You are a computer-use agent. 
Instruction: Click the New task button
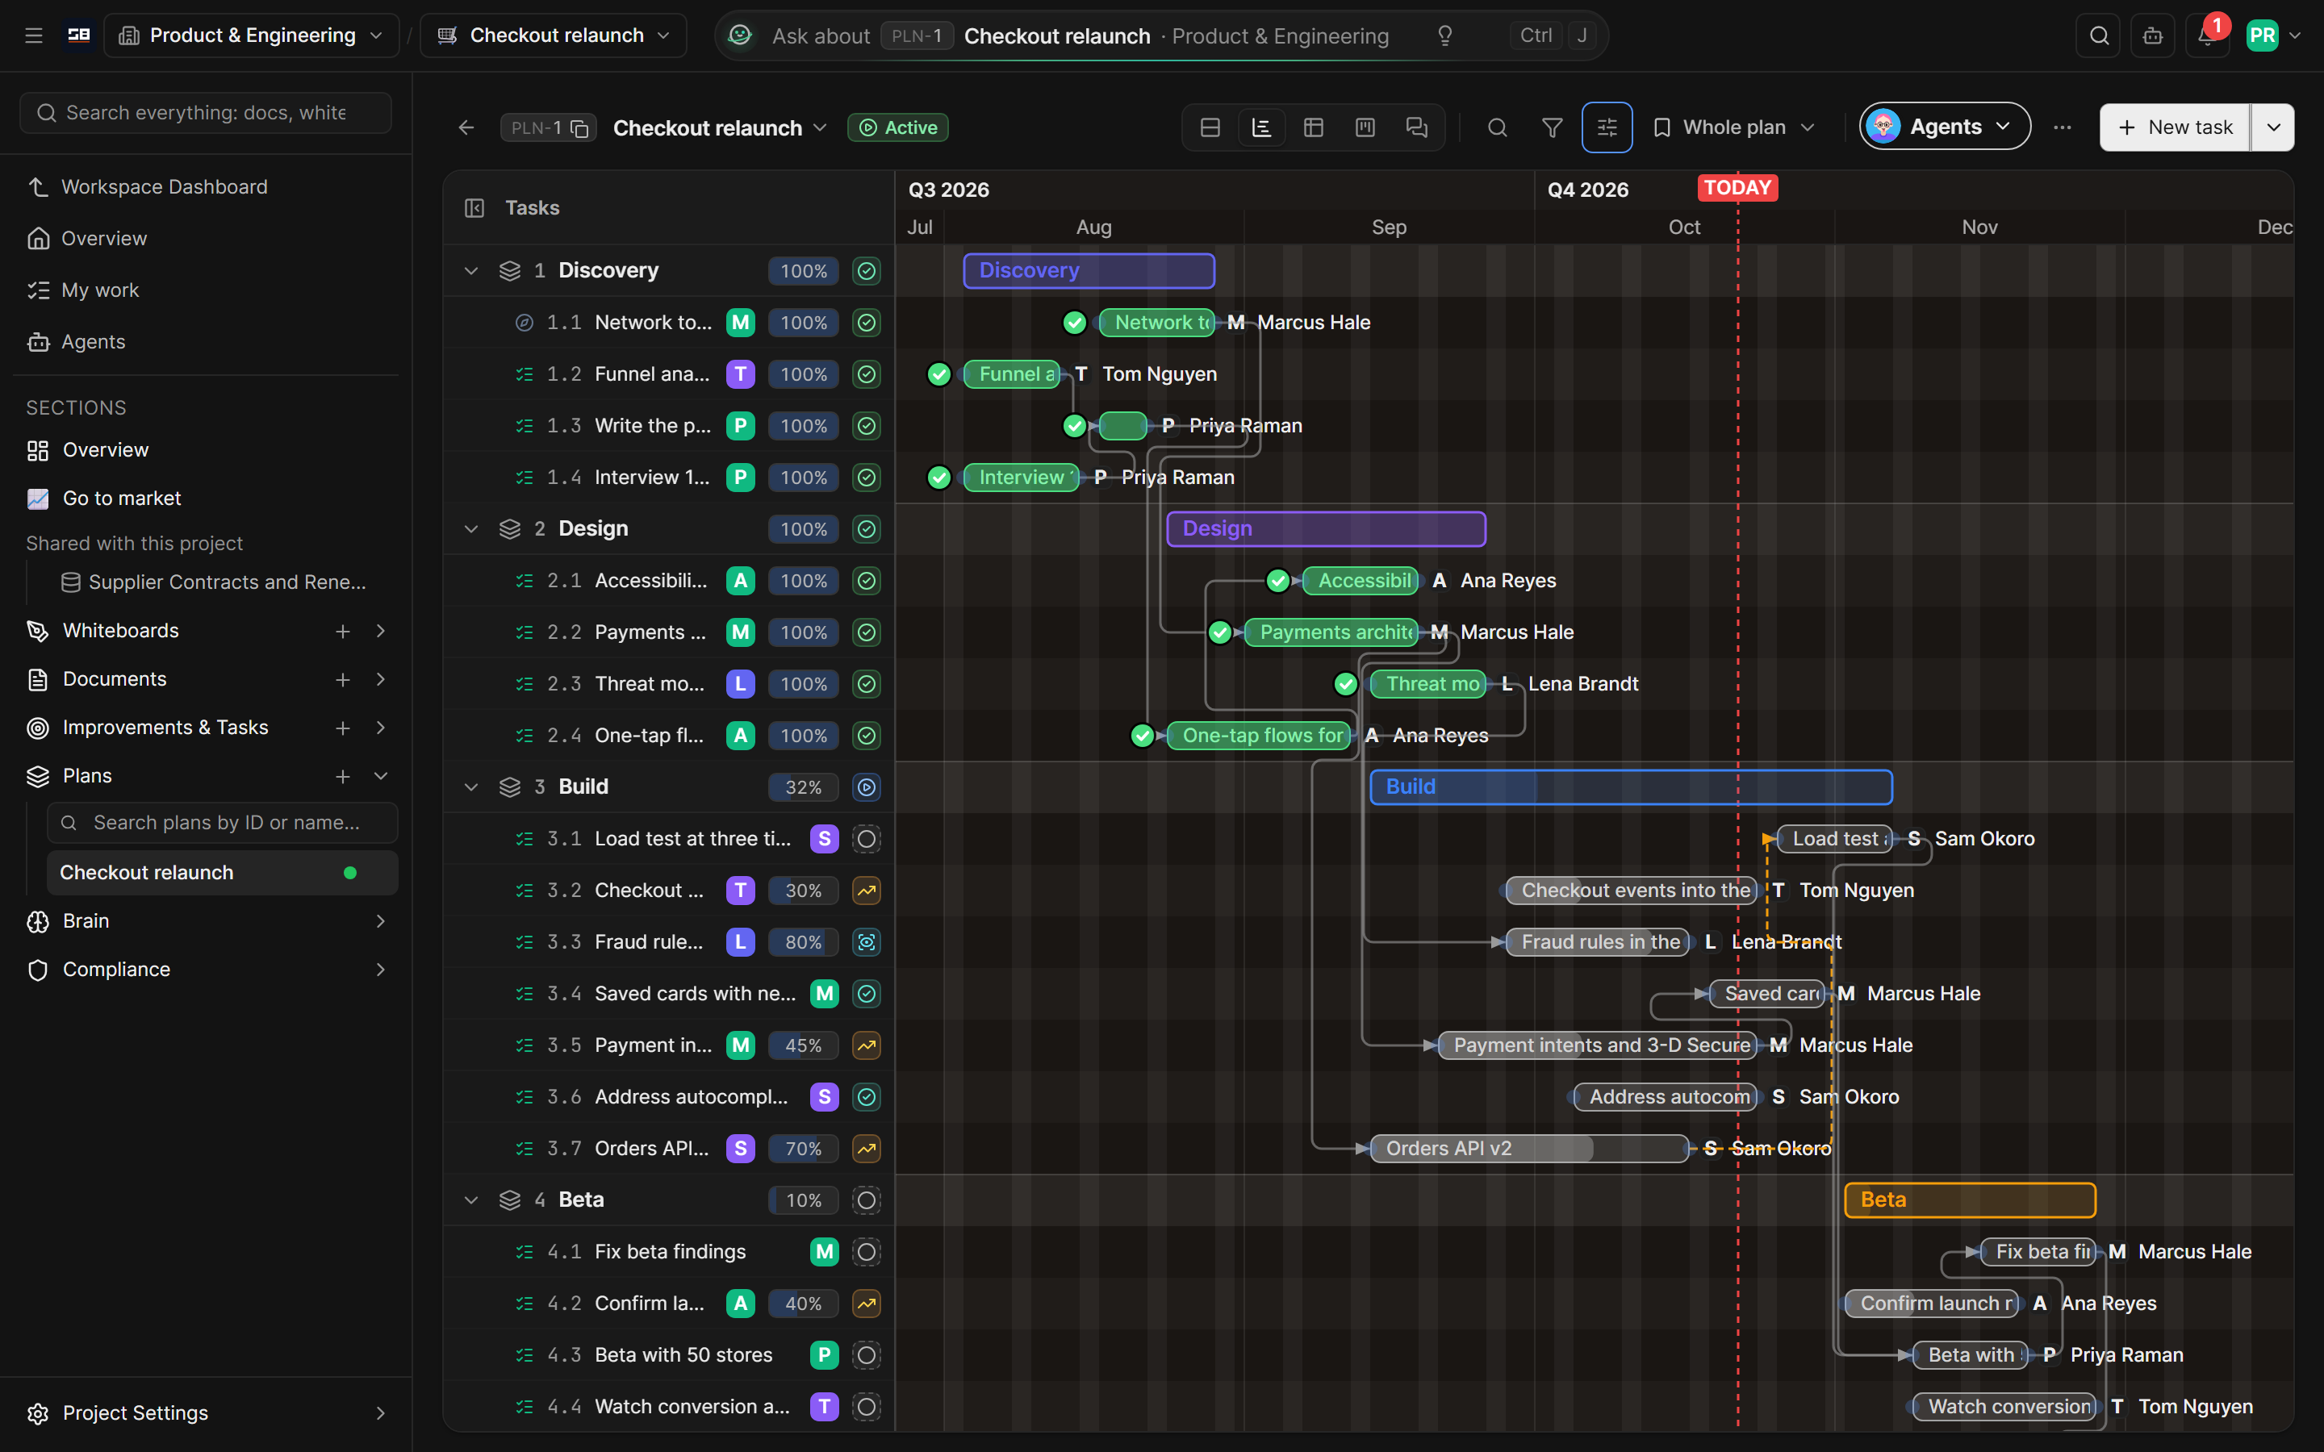click(x=2176, y=127)
